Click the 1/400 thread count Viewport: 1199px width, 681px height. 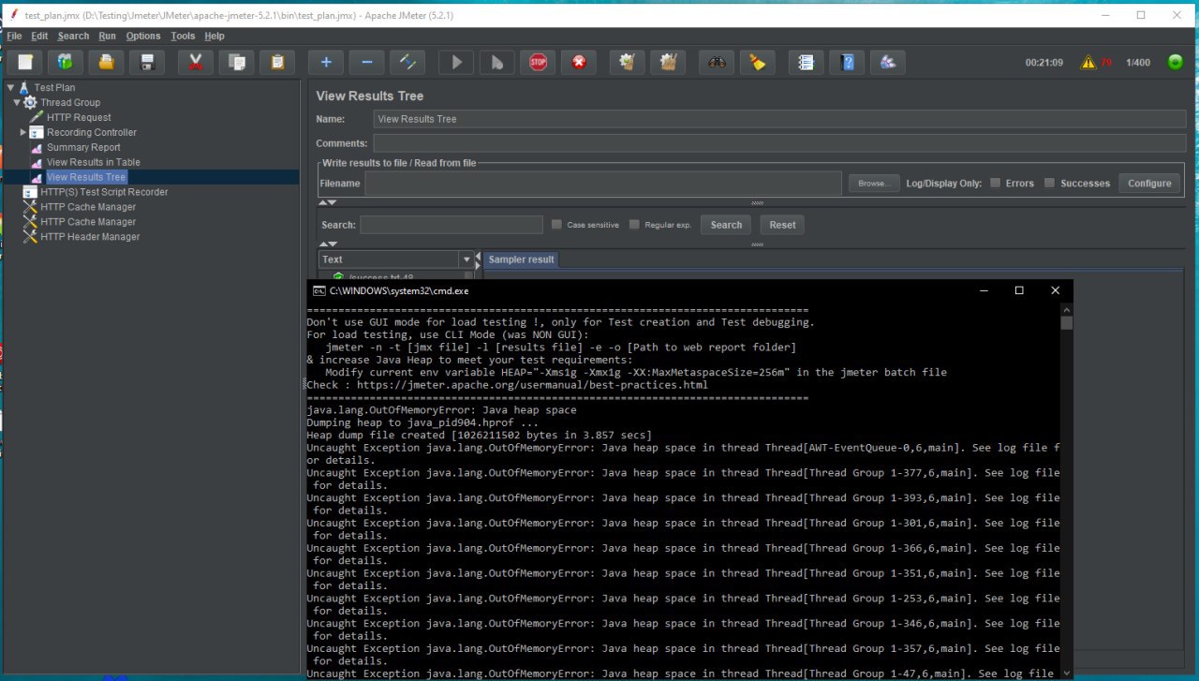[x=1138, y=63]
